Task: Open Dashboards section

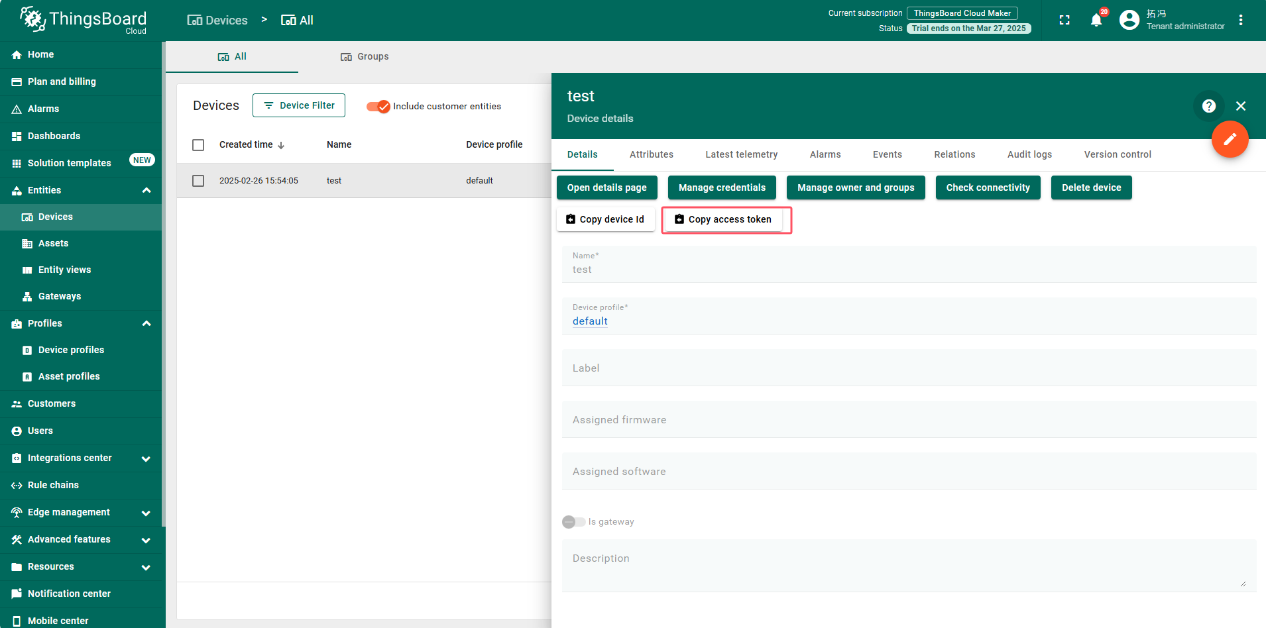Action: [x=81, y=136]
